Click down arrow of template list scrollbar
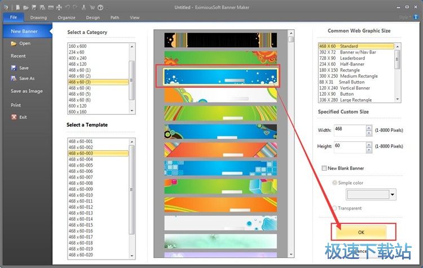The height and width of the screenshot is (268, 423). click(132, 256)
